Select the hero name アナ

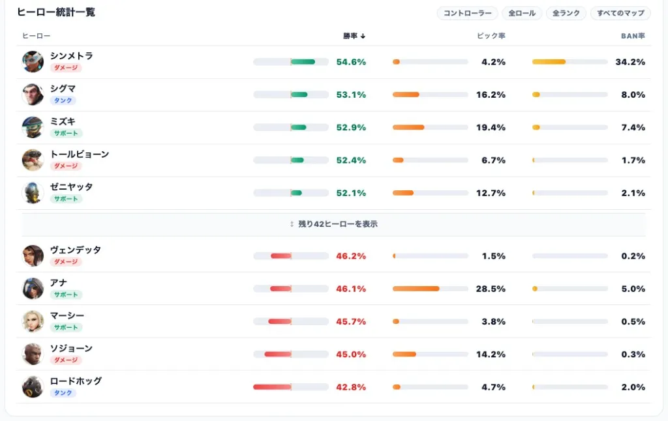59,283
